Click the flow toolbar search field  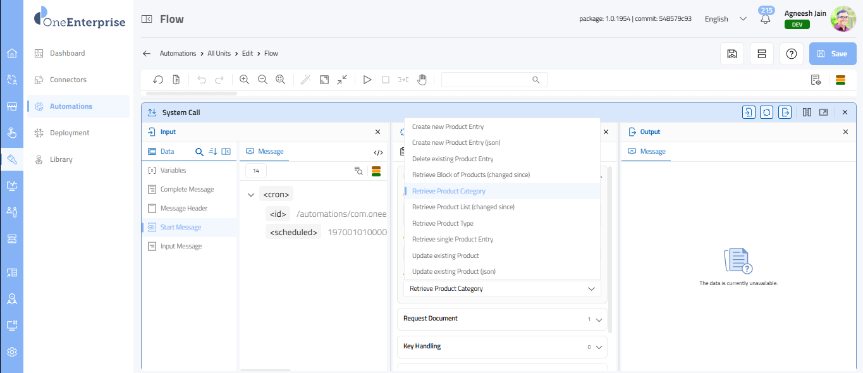(487, 80)
